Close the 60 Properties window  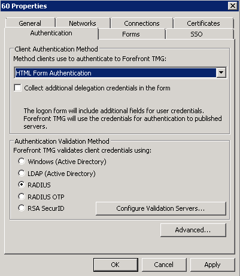pos(233,6)
